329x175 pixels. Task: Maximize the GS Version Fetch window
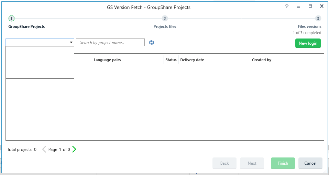click(x=310, y=6)
